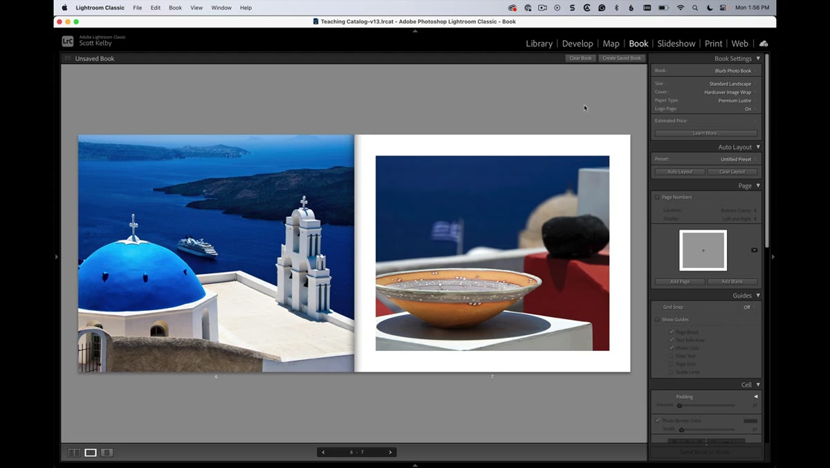Hide top module picker via top arrow
The width and height of the screenshot is (830, 468).
click(415, 31)
